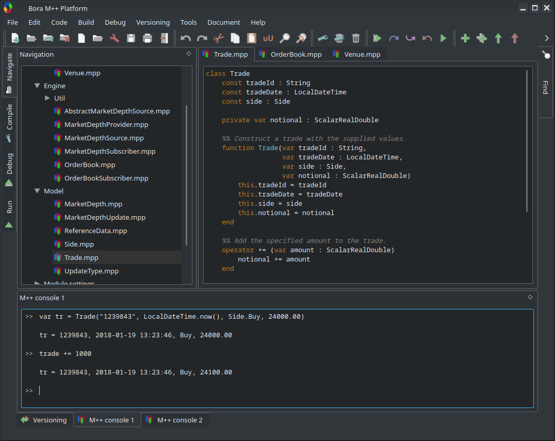Print with the printer toolbar icon
The image size is (555, 441).
click(148, 38)
